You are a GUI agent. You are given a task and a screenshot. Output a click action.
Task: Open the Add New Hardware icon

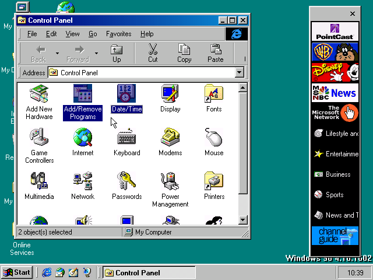[39, 94]
